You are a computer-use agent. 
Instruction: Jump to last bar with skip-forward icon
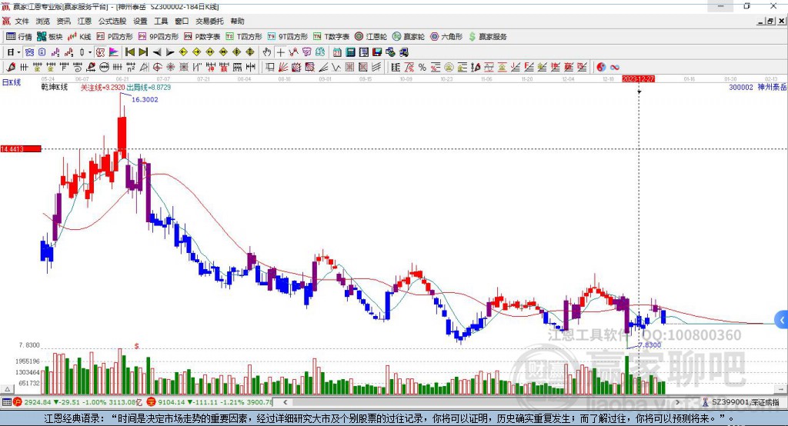click(x=143, y=52)
